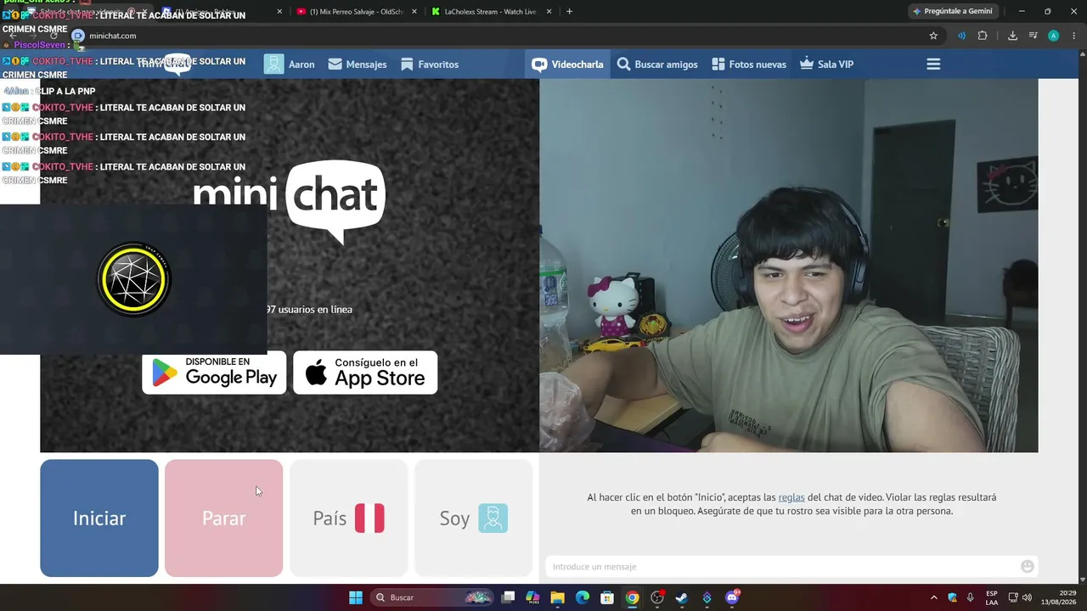Open the País country selector
The image size is (1087, 611).
(348, 519)
